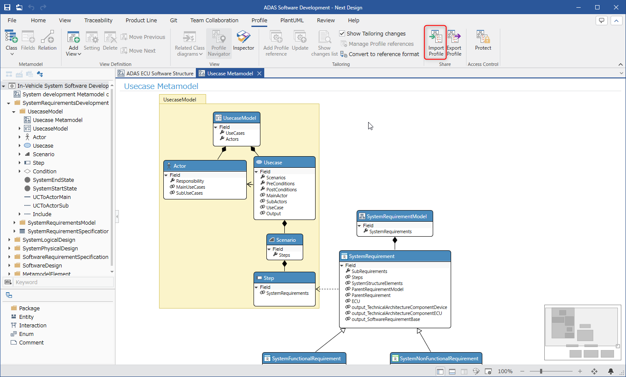The image size is (626, 377).
Task: Select the Scenario class header in diagram
Action: tap(285, 240)
